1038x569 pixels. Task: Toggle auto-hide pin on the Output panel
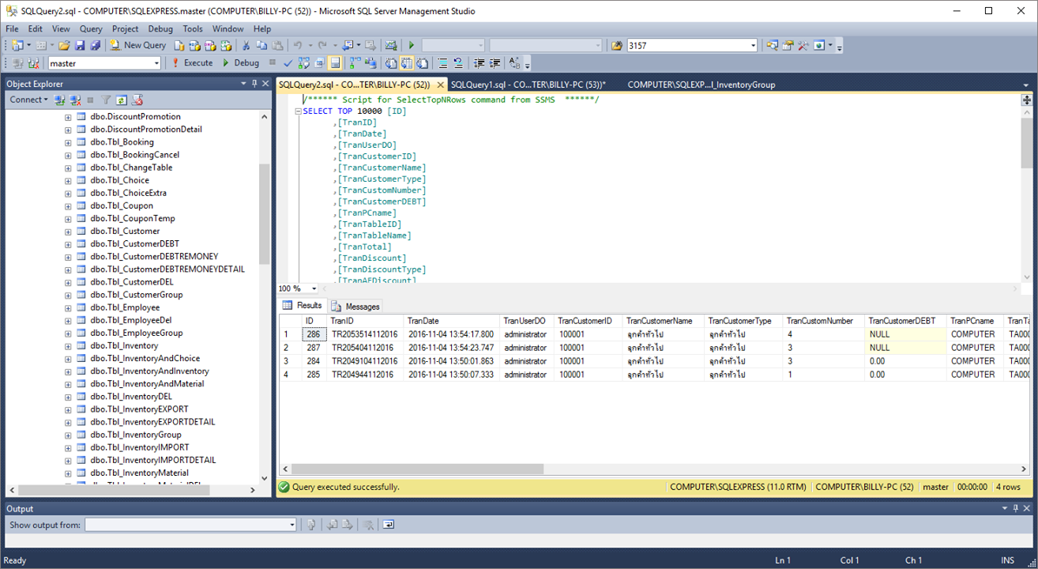1015,508
